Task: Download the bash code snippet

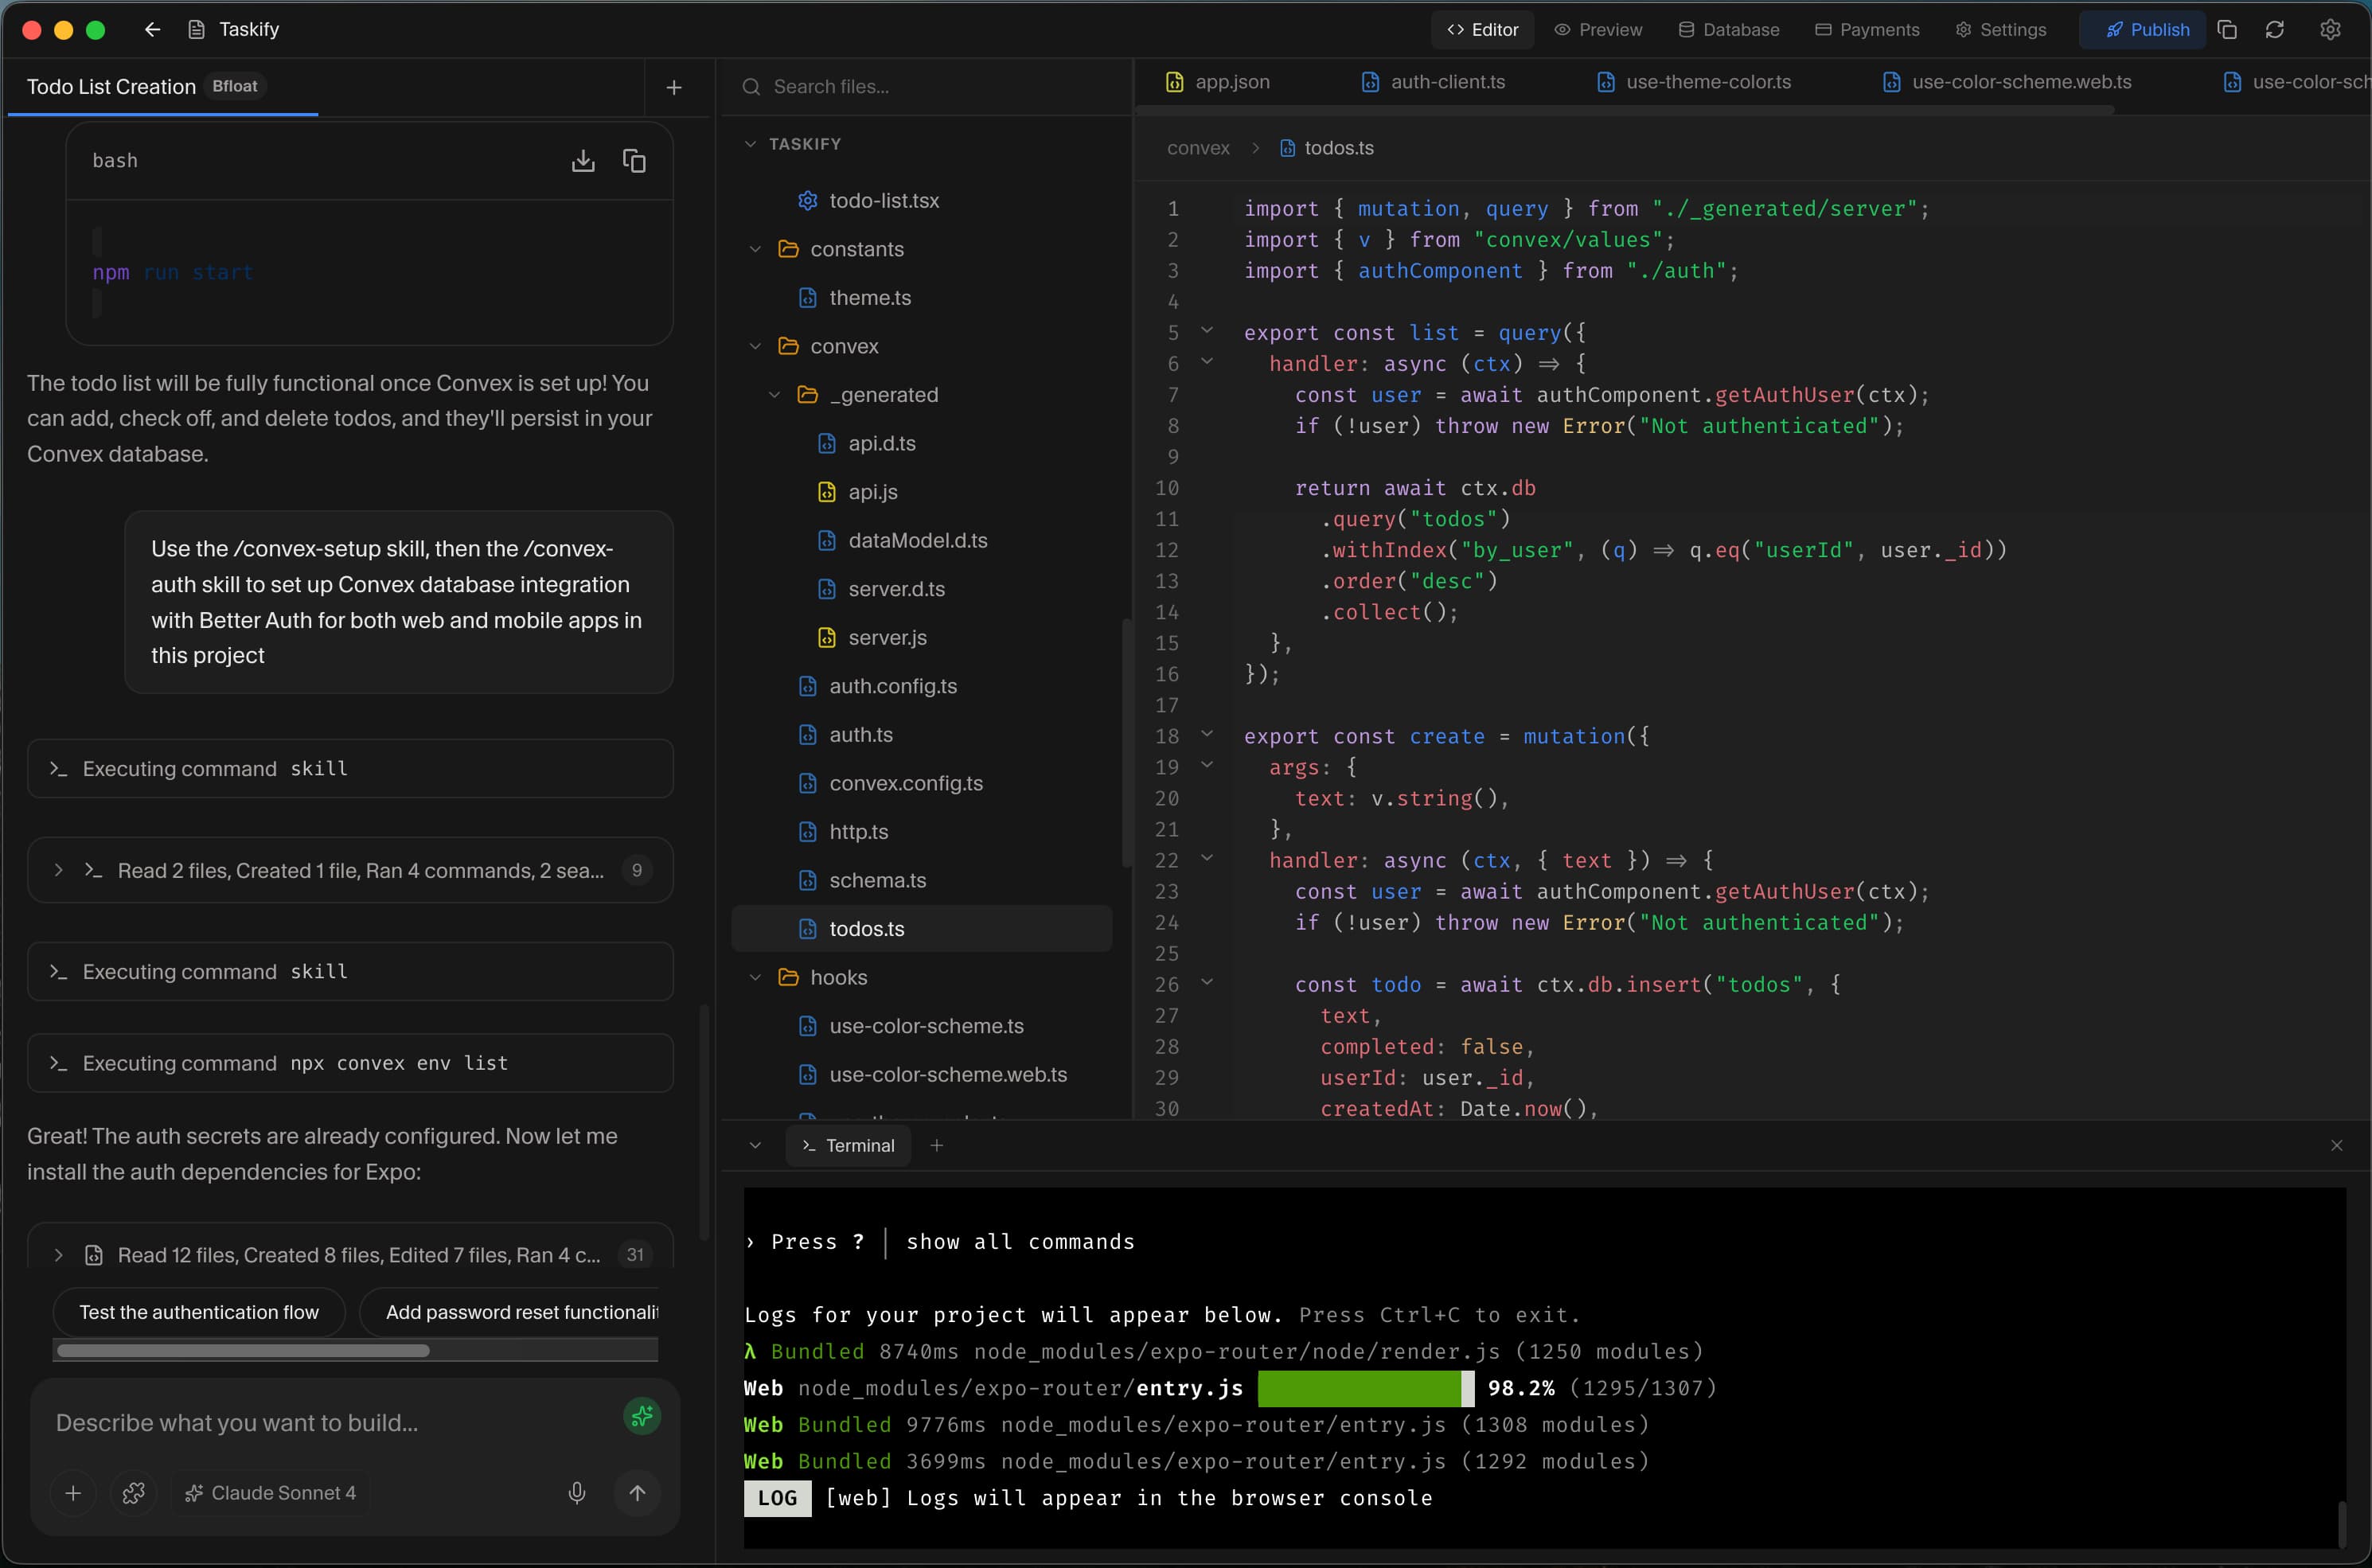Action: [x=584, y=160]
